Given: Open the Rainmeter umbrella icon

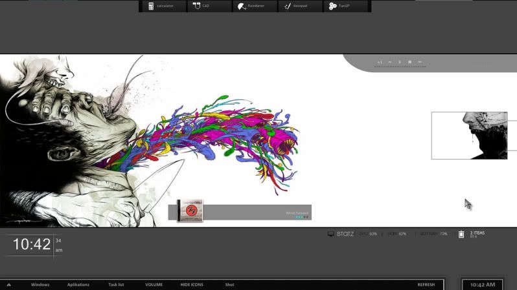Looking at the screenshot, I should coord(242,6).
